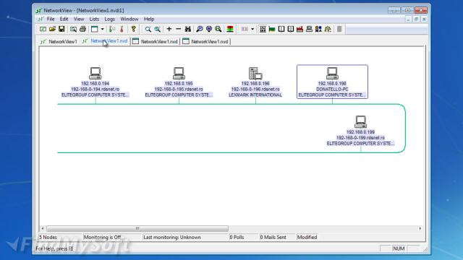The height and width of the screenshot is (260, 463).
Task: Open the Edit menu
Action: pyautogui.click(x=64, y=19)
